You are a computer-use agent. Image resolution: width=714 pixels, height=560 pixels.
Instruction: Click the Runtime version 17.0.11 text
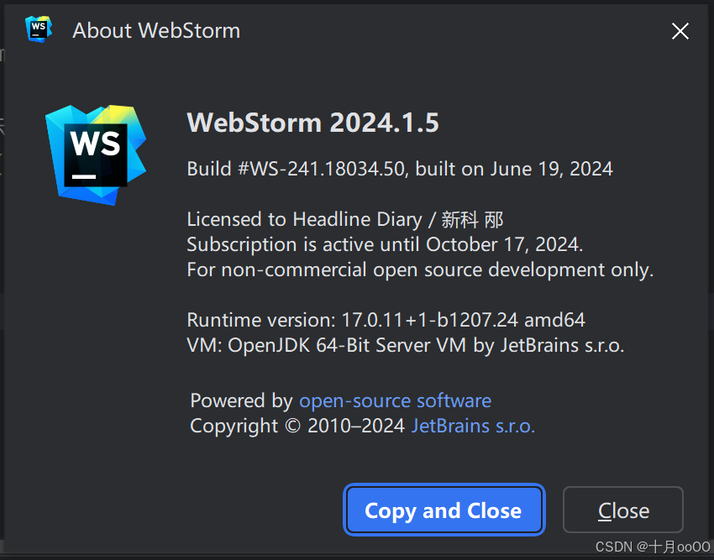[386, 320]
